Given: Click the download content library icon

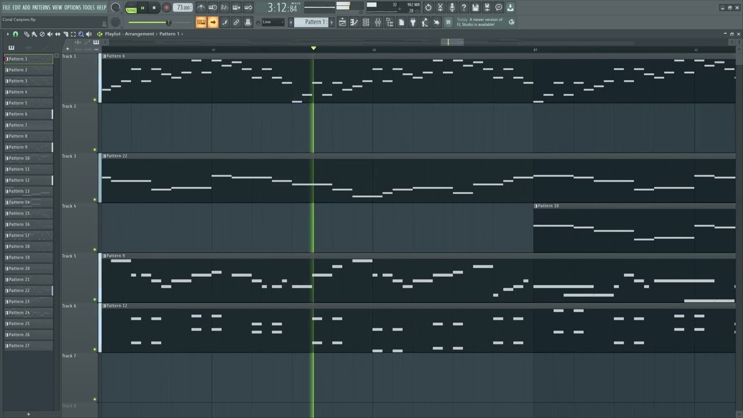Looking at the screenshot, I should point(510,8).
